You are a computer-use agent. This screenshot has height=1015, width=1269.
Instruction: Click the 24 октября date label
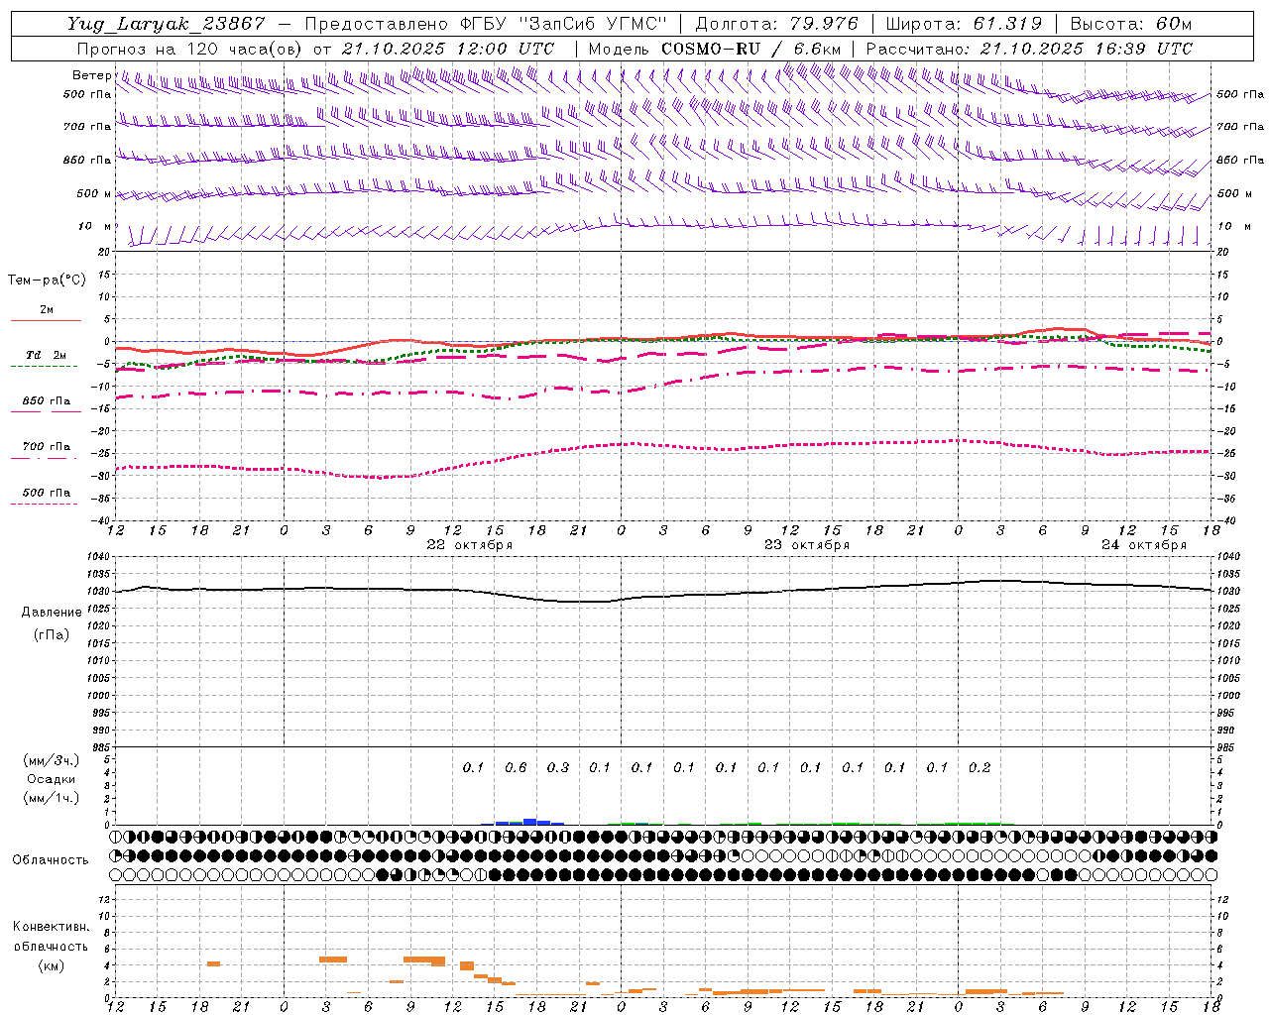(x=1144, y=545)
